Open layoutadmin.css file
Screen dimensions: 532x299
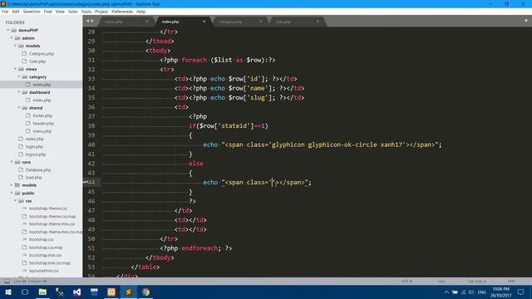click(x=44, y=271)
